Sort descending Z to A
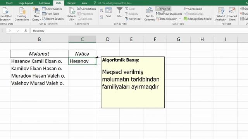 pyautogui.click(x=102, y=17)
